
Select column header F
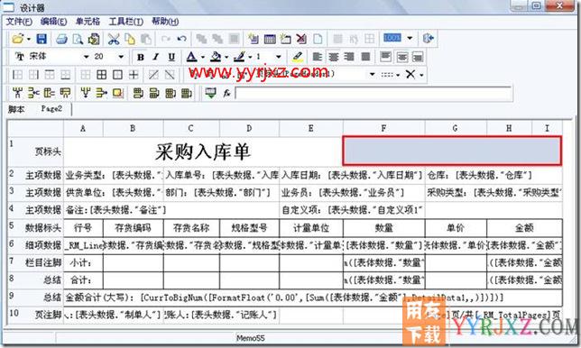click(383, 128)
